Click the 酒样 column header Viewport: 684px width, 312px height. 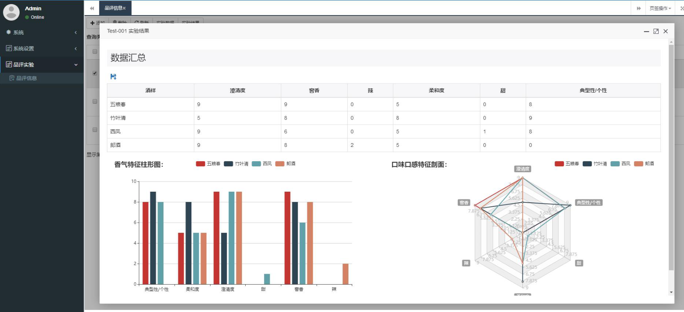pyautogui.click(x=151, y=91)
